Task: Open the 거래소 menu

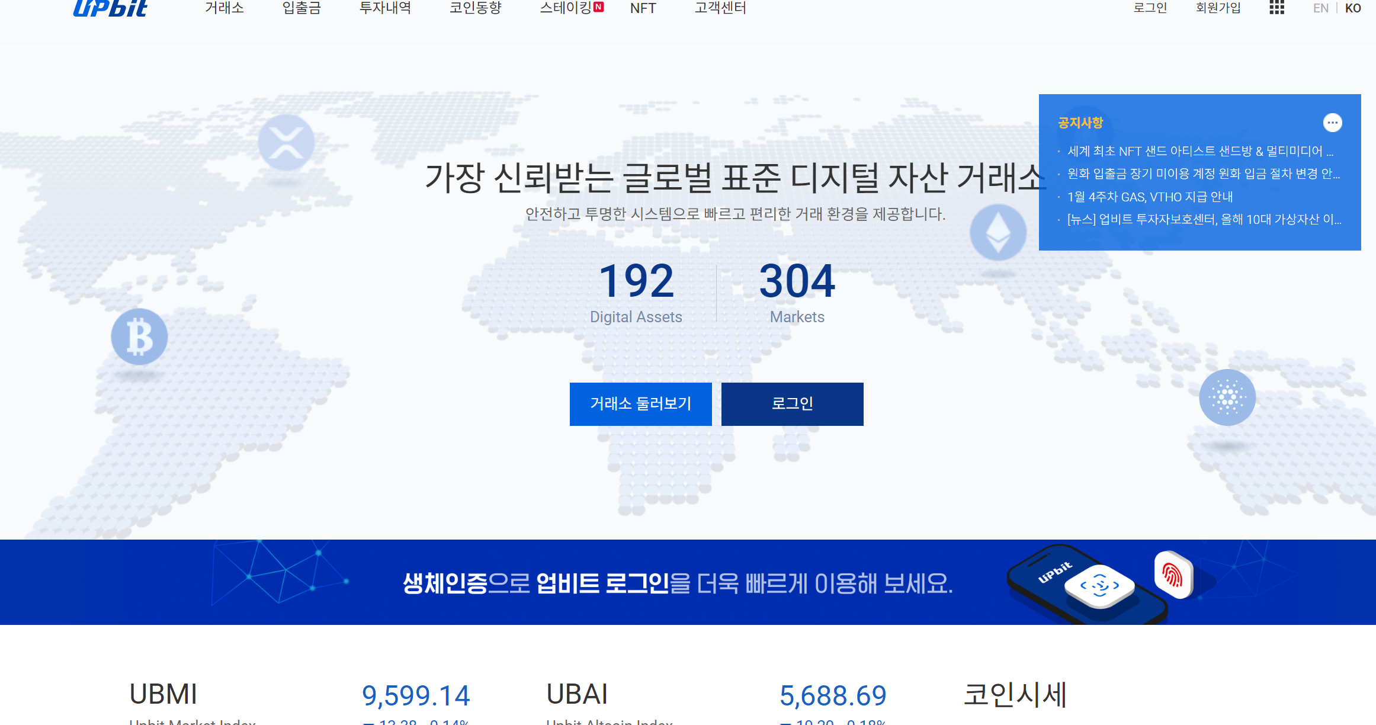Action: point(224,8)
